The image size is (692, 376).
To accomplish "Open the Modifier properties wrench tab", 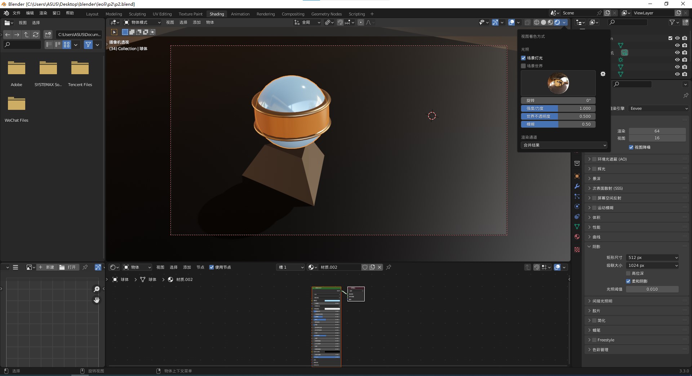I will click(x=577, y=186).
